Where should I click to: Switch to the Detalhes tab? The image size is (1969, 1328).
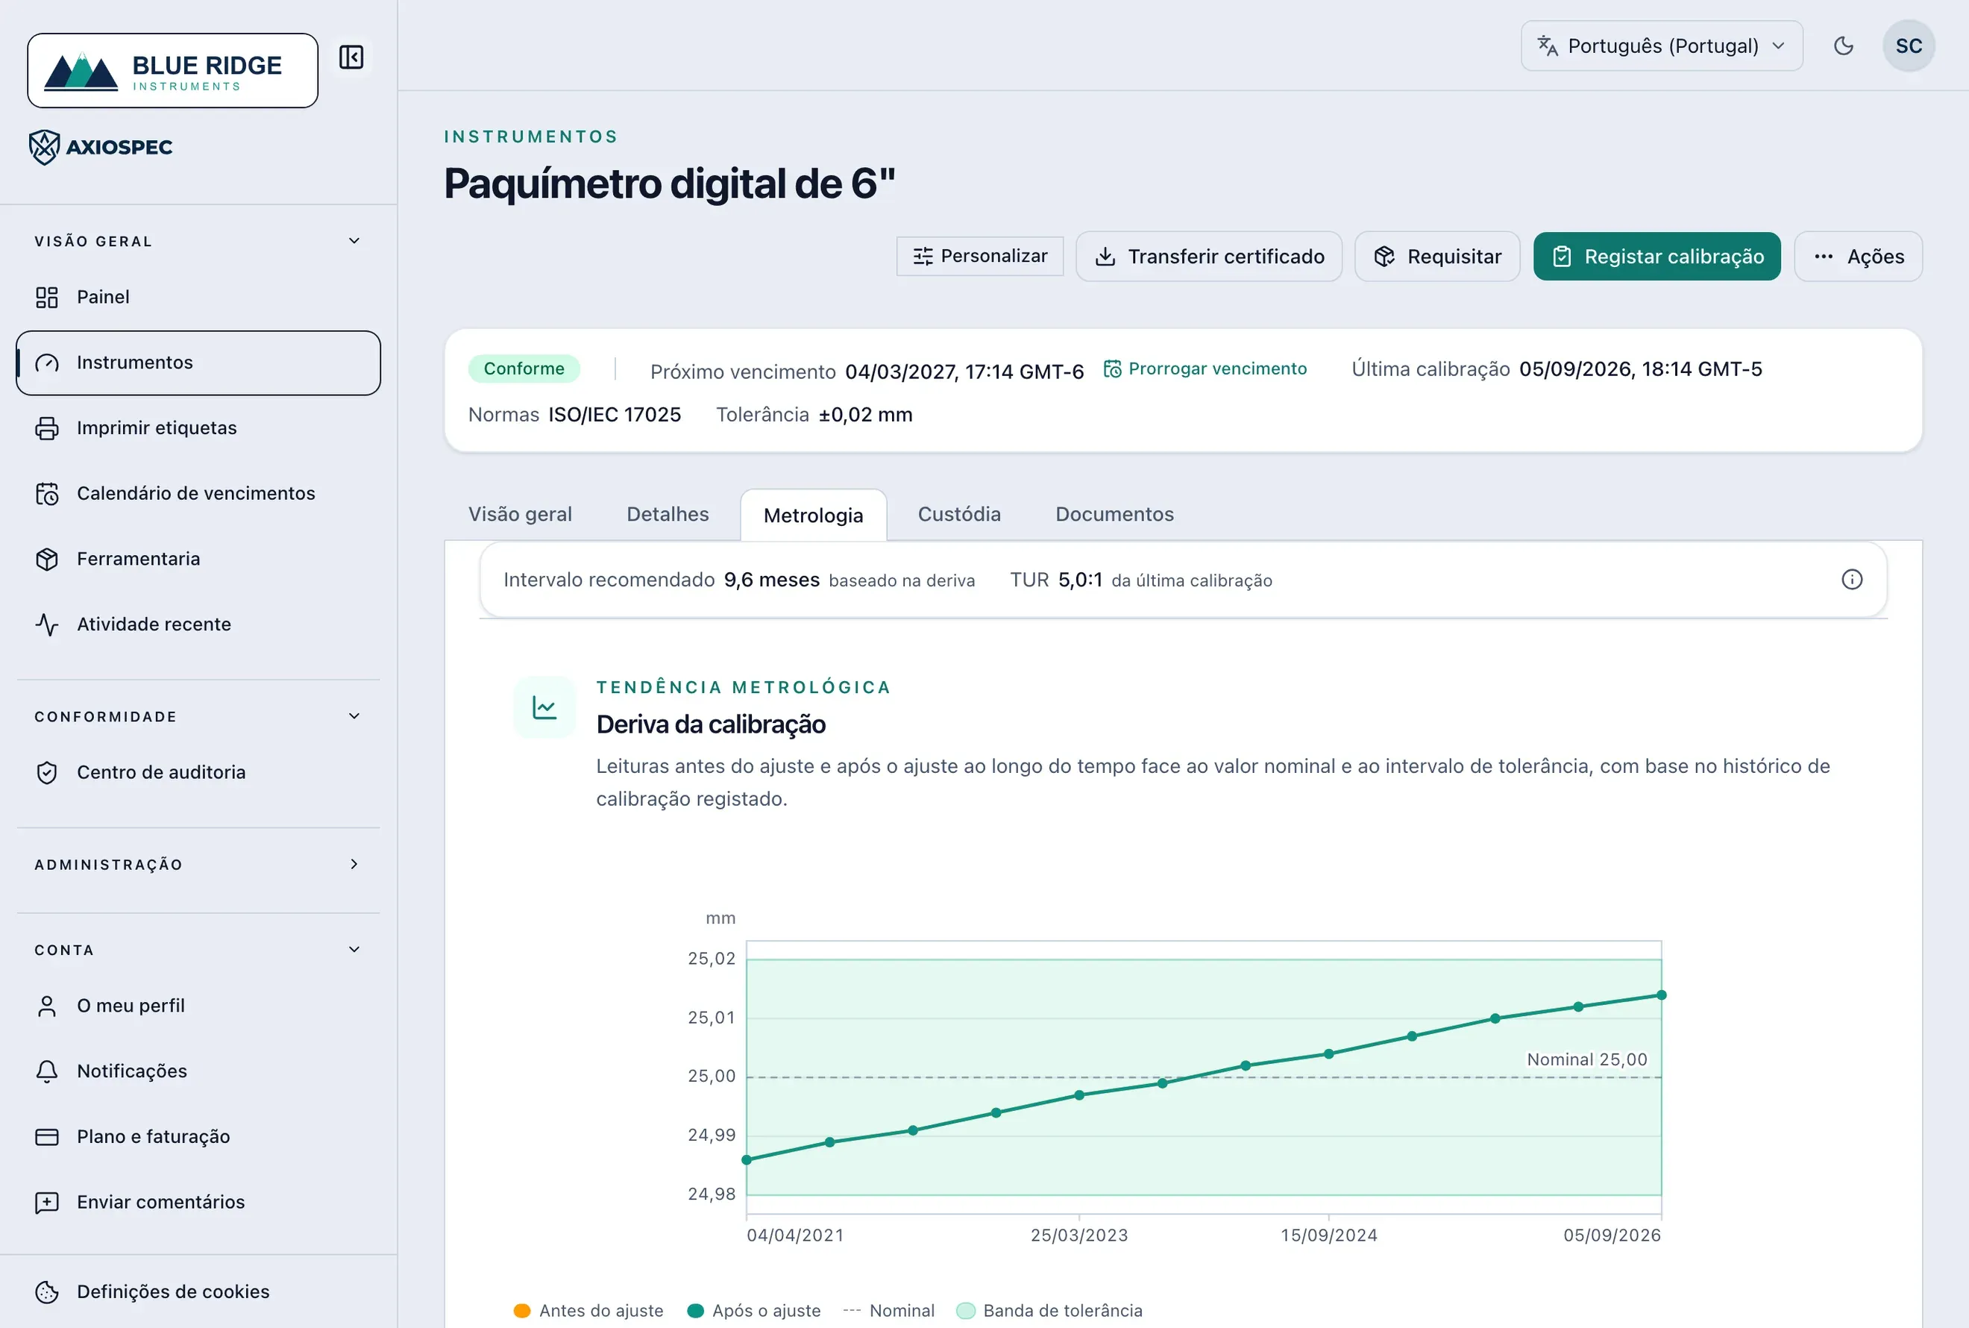pyautogui.click(x=667, y=514)
